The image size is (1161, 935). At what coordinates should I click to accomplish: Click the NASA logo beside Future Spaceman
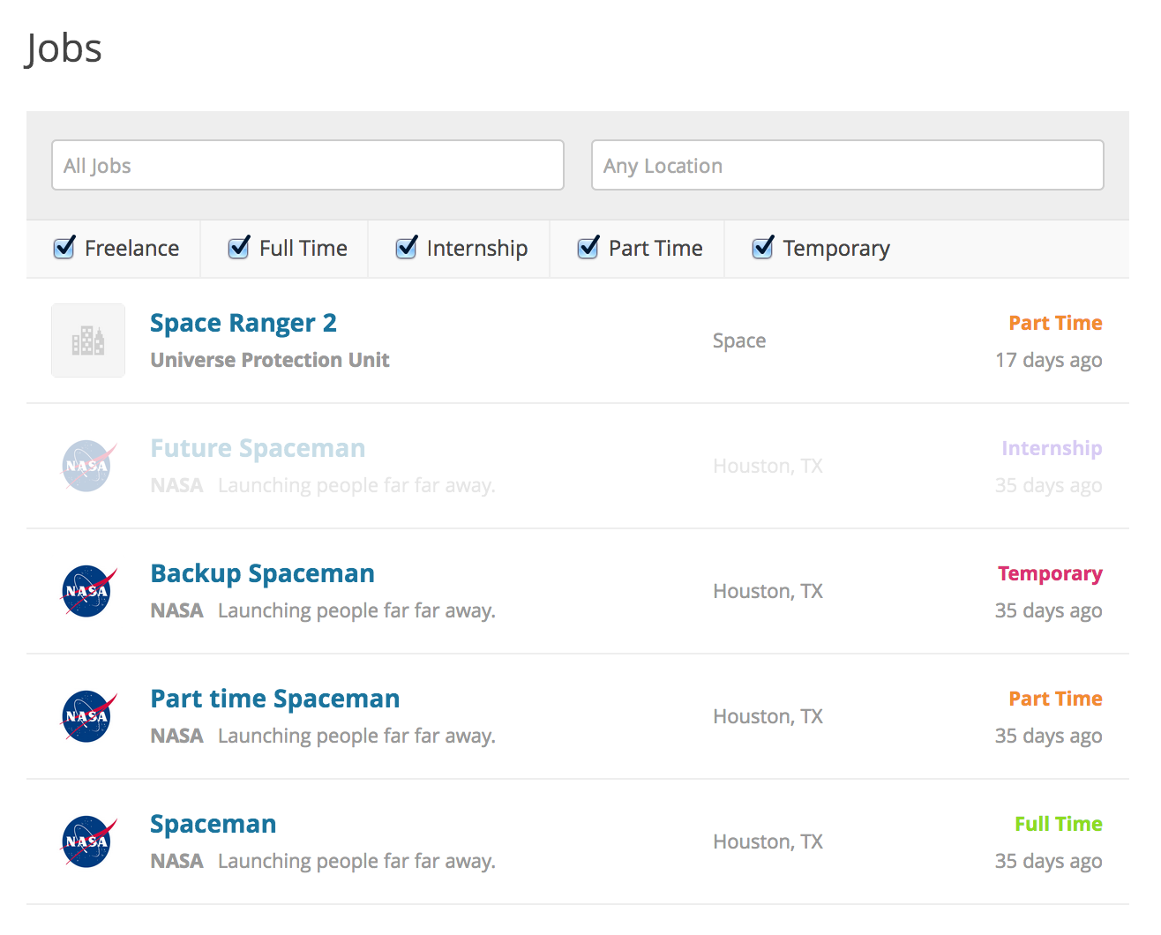pyautogui.click(x=88, y=466)
